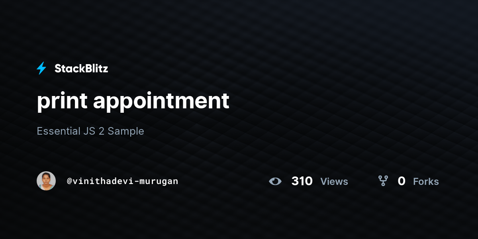Viewport: 478px width, 239px height.
Task: Click the 0 fork count number
Action: click(402, 181)
